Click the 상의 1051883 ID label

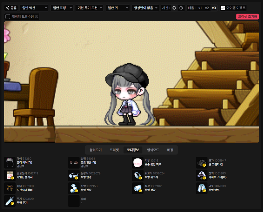[217, 173]
